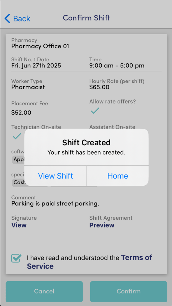This screenshot has height=306, width=172.
Task: Tap the Confirm Shift header title
Action: point(86,18)
